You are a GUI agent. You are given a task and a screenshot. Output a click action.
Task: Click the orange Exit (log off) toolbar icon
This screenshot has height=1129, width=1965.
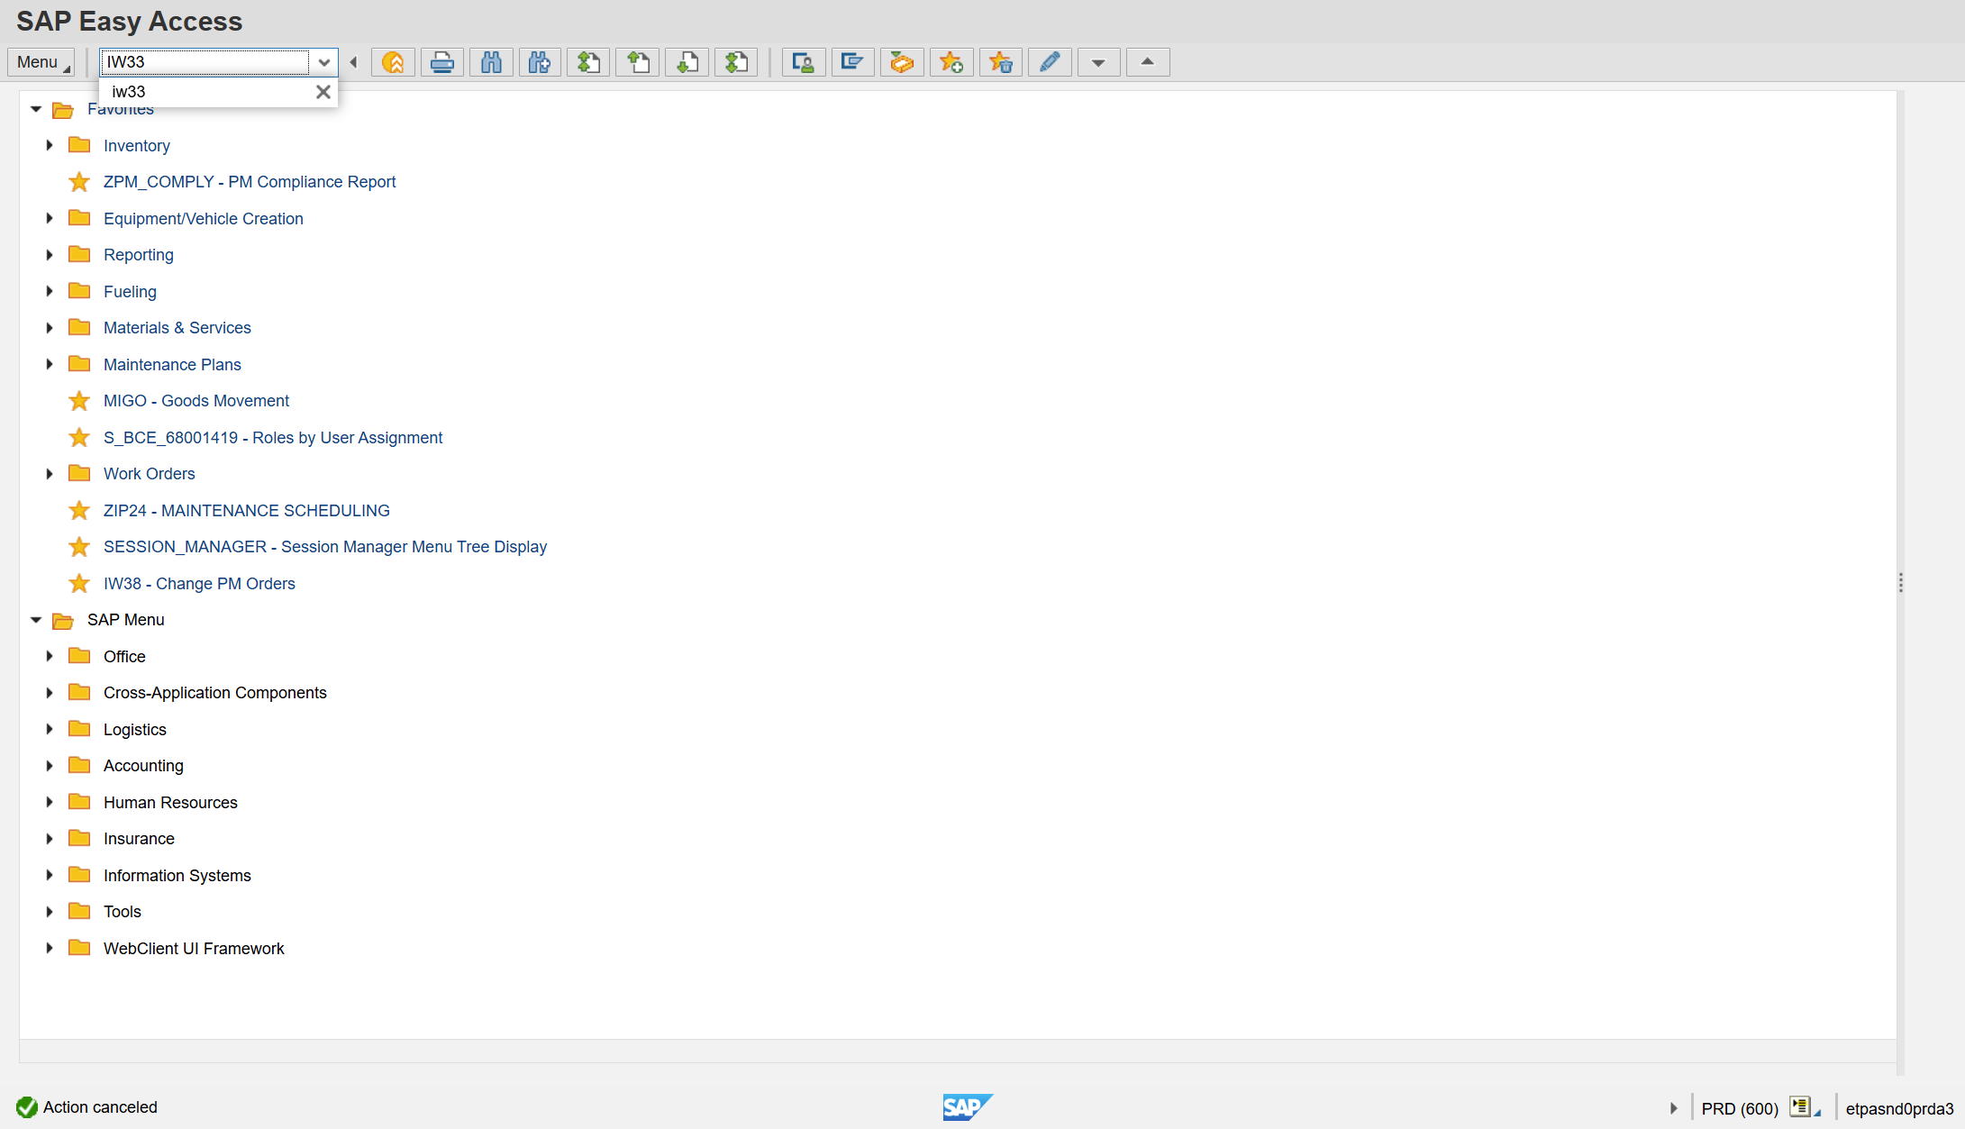point(393,62)
